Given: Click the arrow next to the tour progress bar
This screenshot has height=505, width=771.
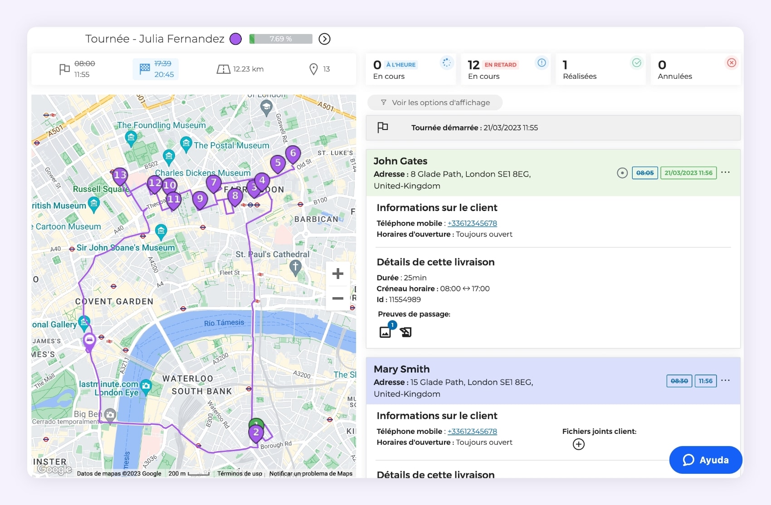Looking at the screenshot, I should coord(324,39).
